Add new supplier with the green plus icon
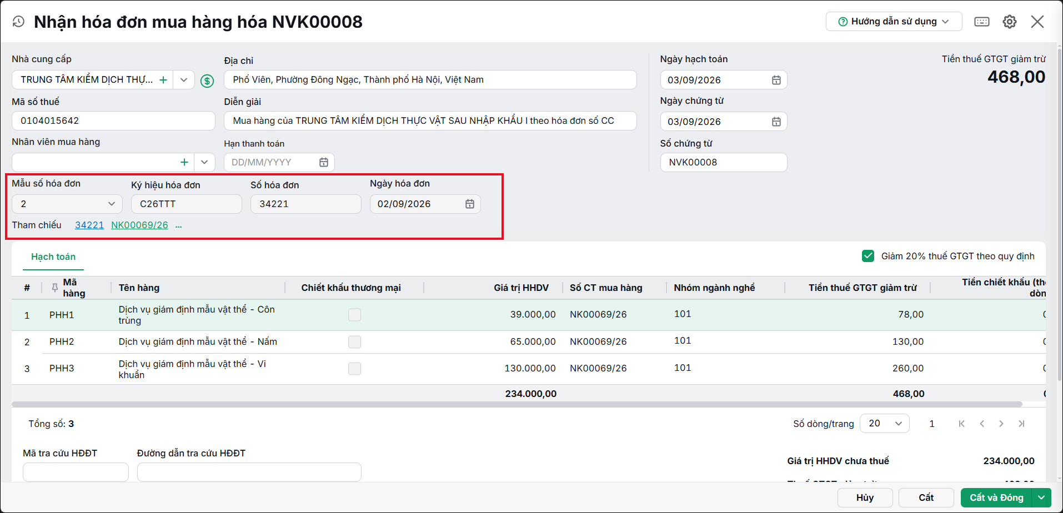The height and width of the screenshot is (513, 1063). [x=163, y=80]
